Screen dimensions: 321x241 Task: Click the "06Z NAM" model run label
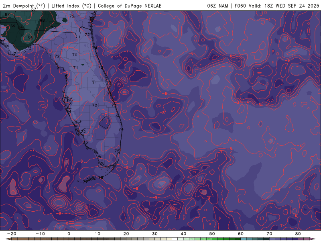[x=217, y=6]
